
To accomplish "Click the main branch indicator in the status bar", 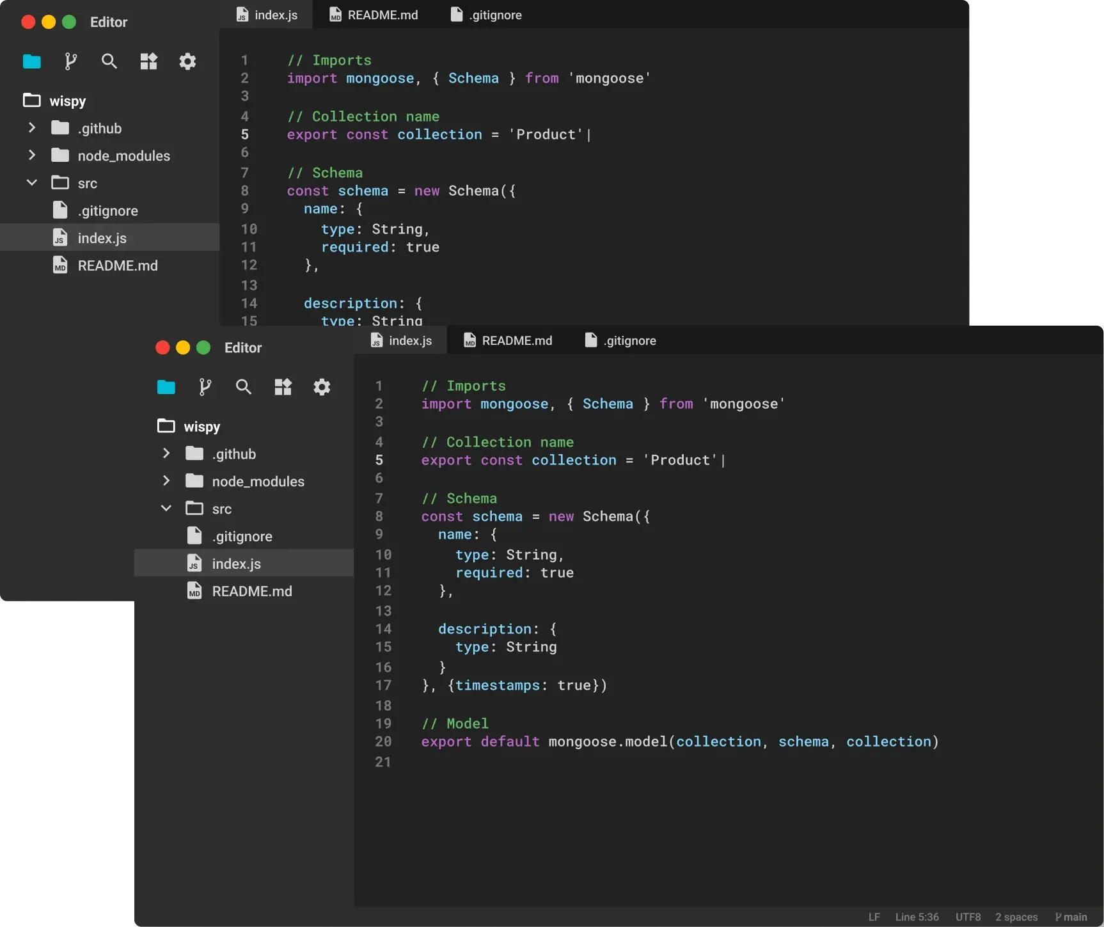I will click(1071, 917).
